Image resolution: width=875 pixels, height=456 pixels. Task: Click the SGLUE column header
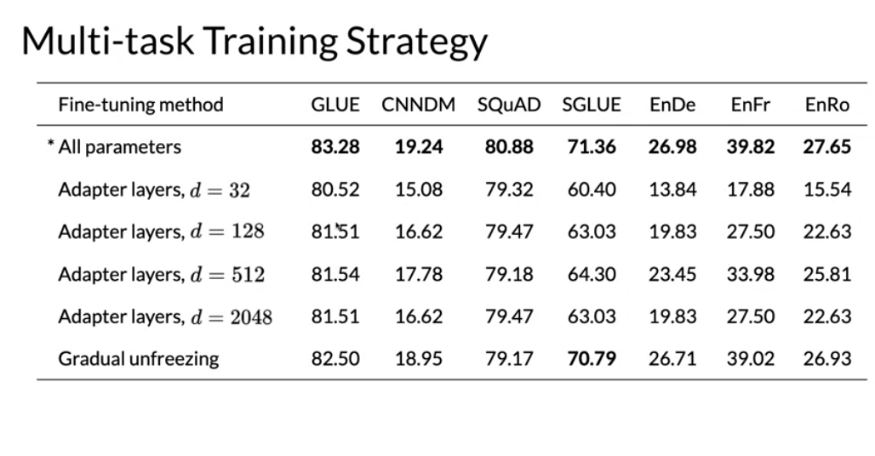(592, 105)
